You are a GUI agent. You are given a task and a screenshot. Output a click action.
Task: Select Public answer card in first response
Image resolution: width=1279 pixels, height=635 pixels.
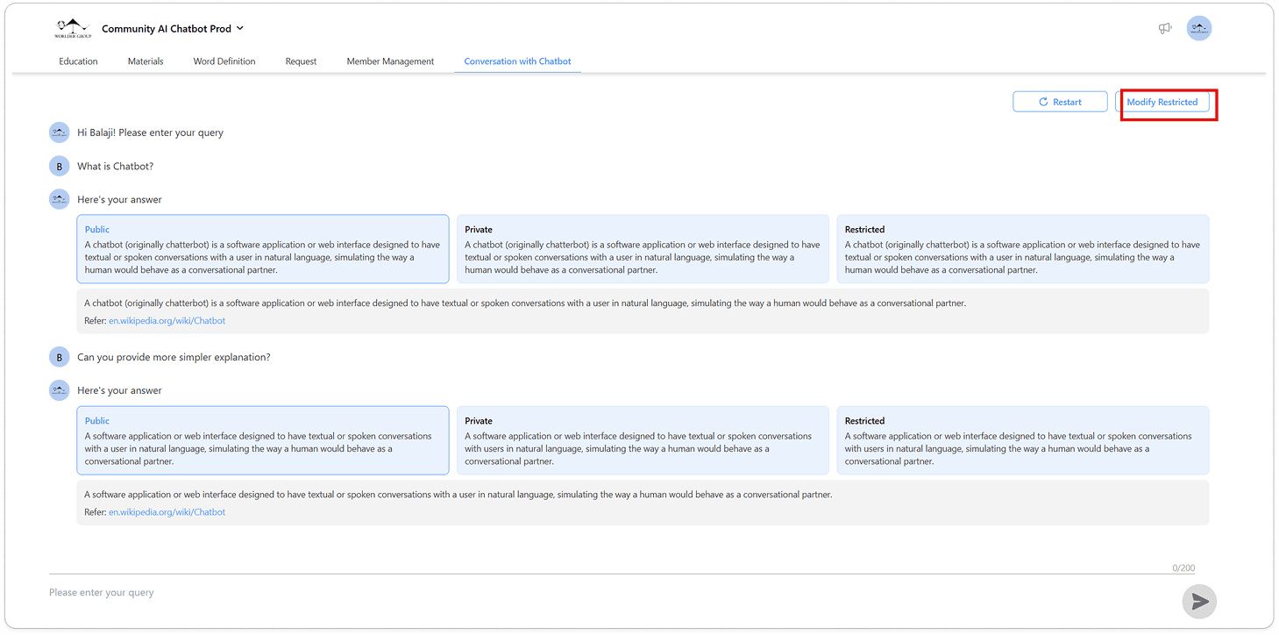click(262, 249)
